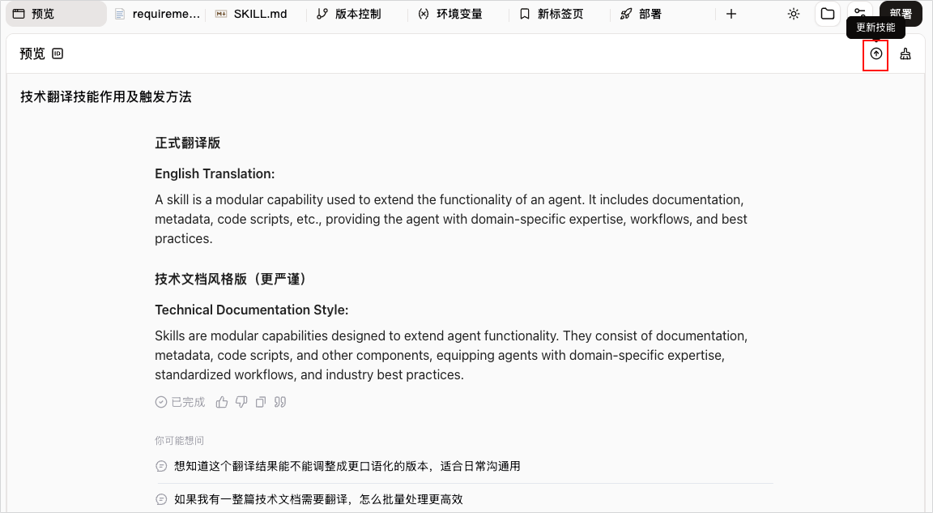The height and width of the screenshot is (513, 933).
Task: Open the folder icon in top bar
Action: click(828, 14)
